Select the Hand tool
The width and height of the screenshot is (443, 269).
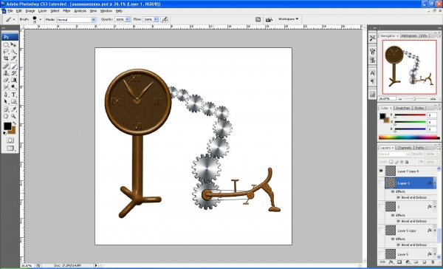6,116
